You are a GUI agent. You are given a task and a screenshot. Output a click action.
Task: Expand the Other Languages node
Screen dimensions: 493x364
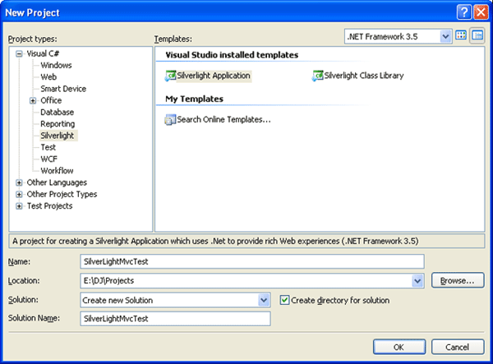point(19,182)
